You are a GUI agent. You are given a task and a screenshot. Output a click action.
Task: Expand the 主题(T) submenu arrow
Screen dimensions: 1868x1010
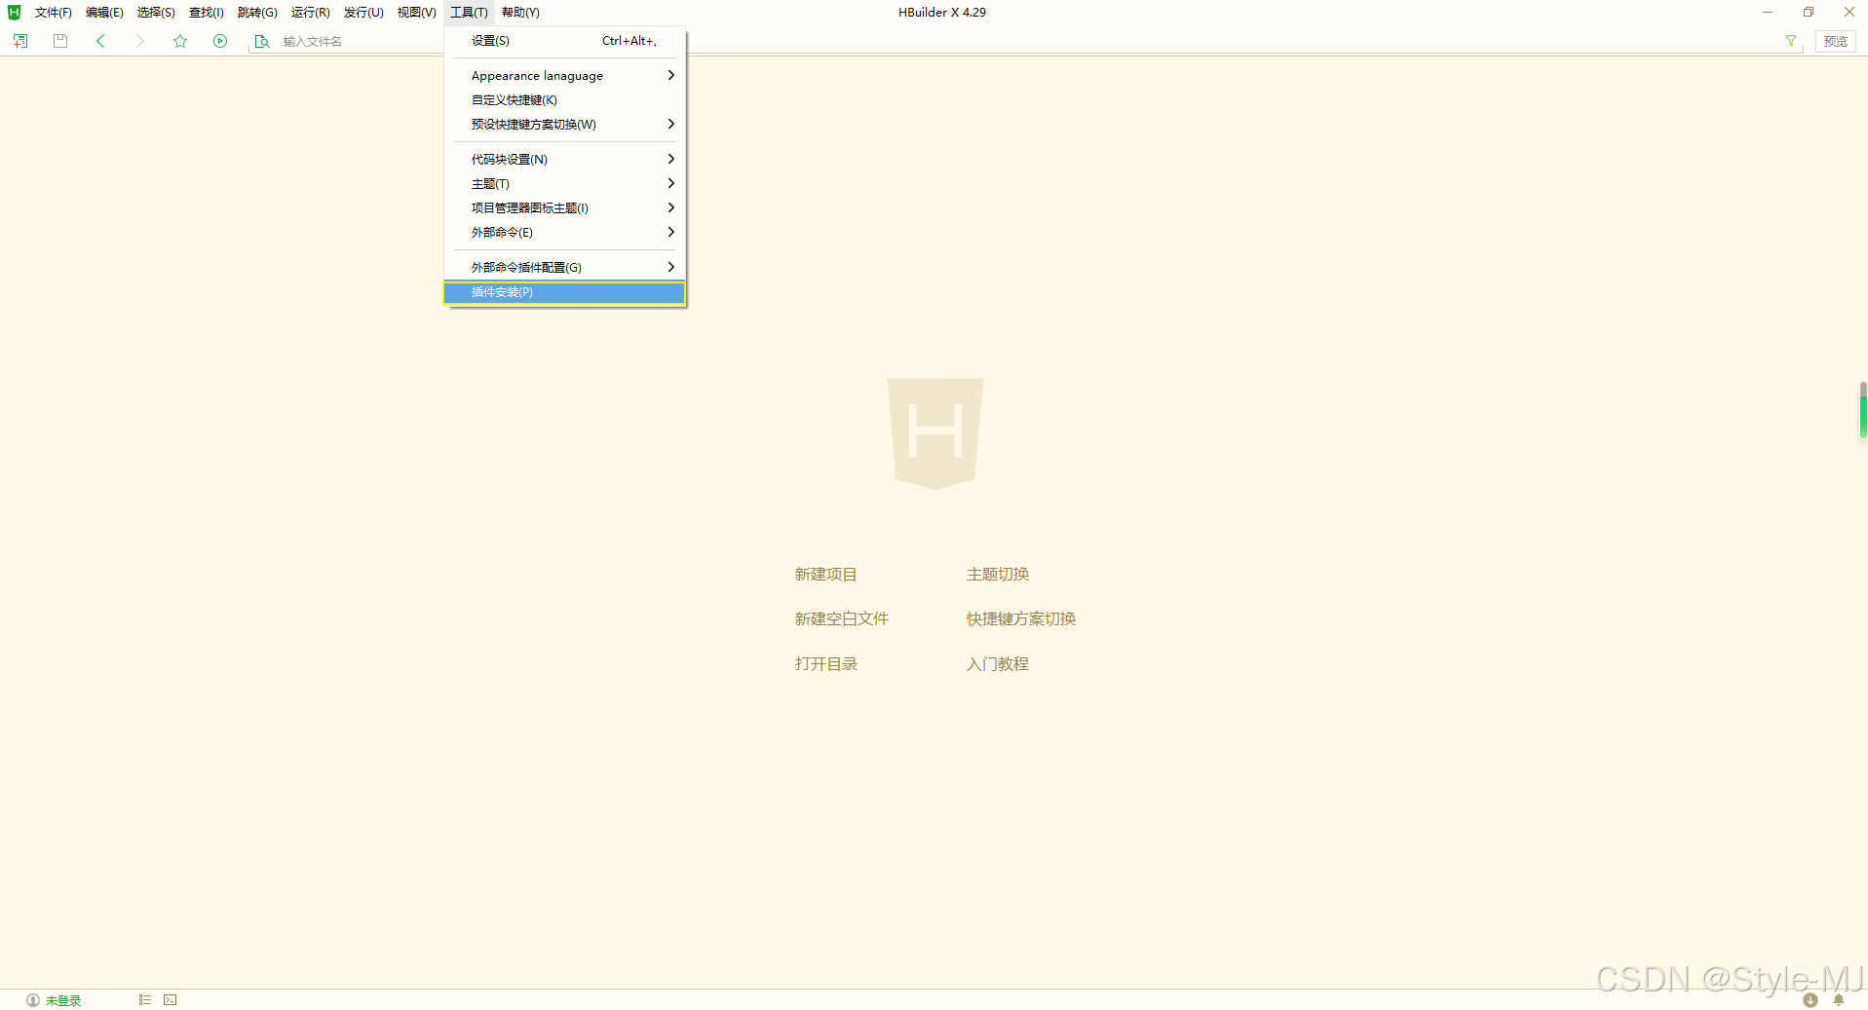point(670,183)
